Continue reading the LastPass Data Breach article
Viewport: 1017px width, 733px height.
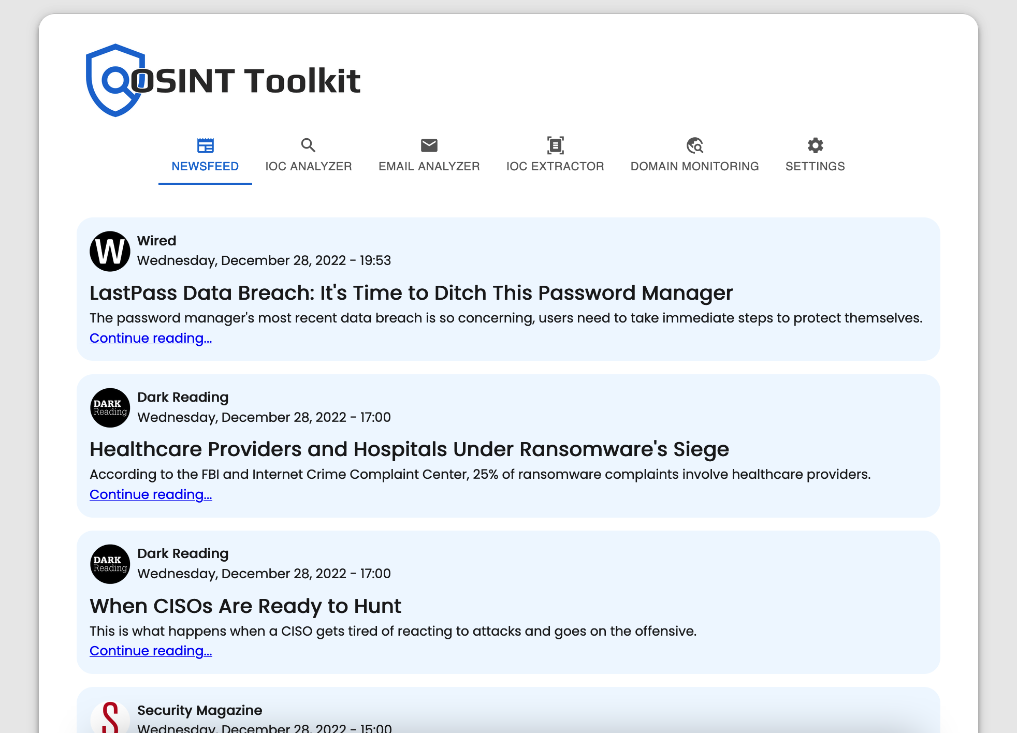[x=151, y=338]
